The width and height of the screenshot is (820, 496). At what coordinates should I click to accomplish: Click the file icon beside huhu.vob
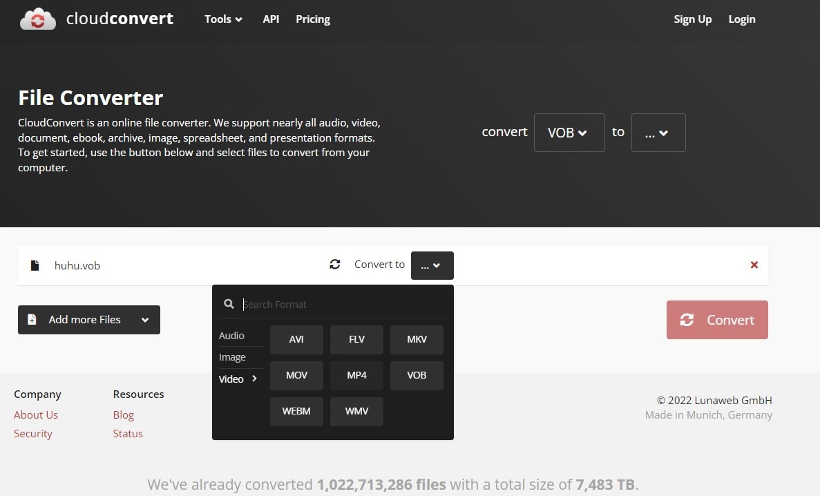click(x=35, y=265)
